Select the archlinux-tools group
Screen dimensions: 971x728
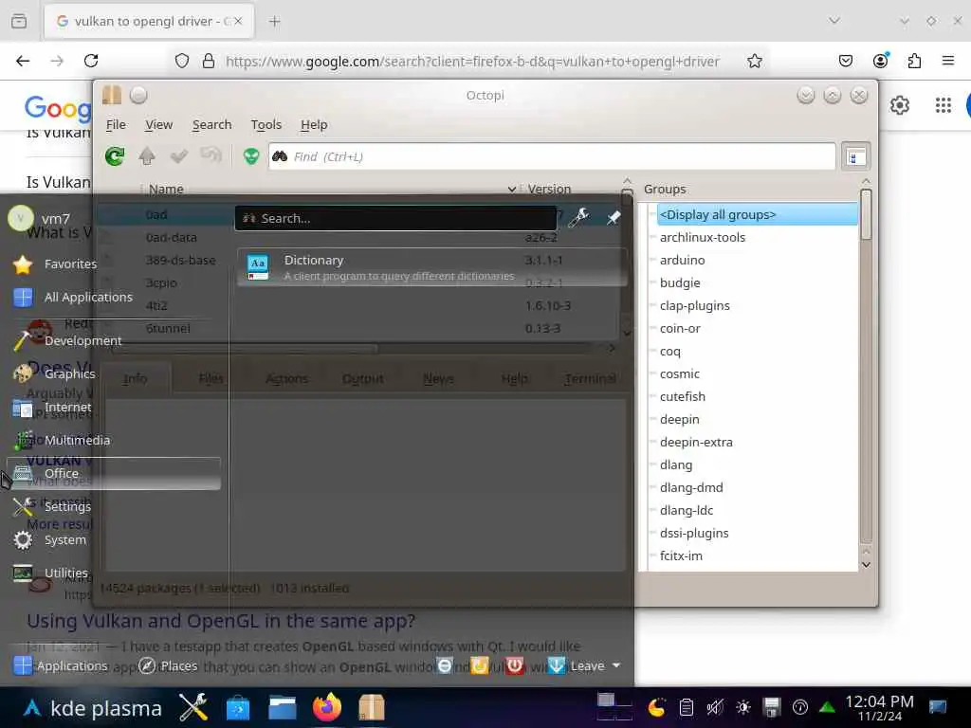click(x=703, y=237)
